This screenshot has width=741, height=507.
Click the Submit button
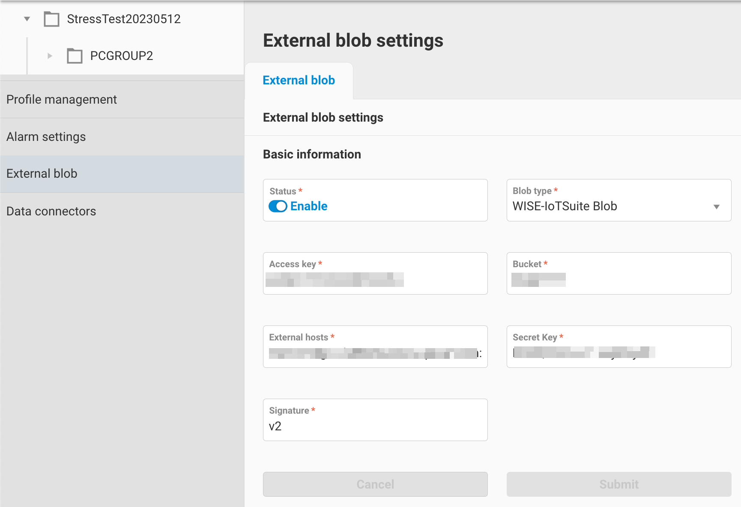tap(618, 484)
